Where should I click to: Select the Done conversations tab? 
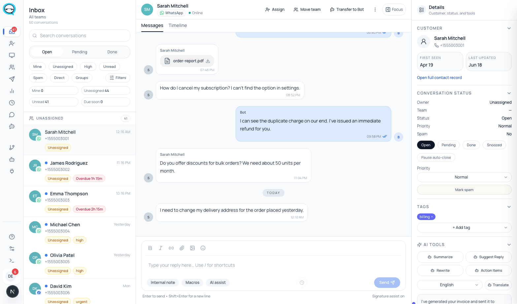(112, 52)
